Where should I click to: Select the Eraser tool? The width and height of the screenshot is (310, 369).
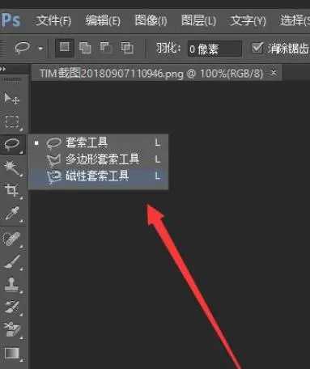tap(12, 329)
